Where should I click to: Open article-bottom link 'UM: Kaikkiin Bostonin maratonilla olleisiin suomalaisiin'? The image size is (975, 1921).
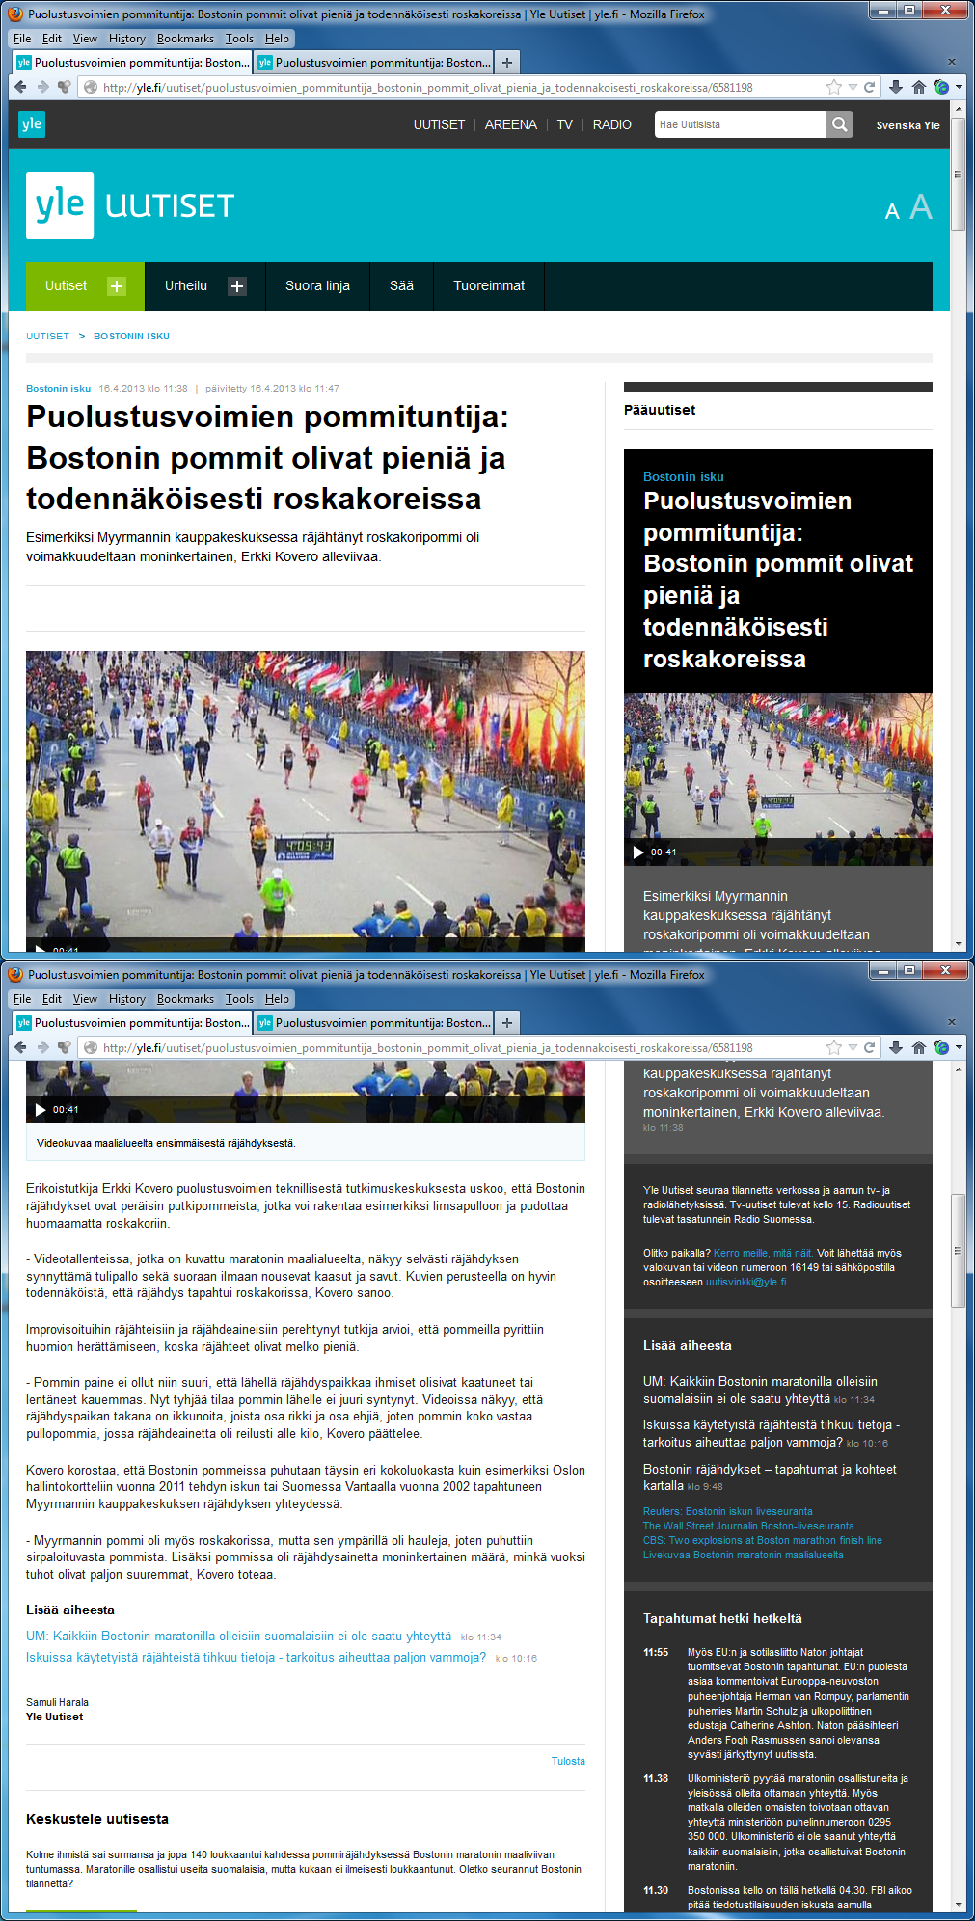[x=238, y=1637]
